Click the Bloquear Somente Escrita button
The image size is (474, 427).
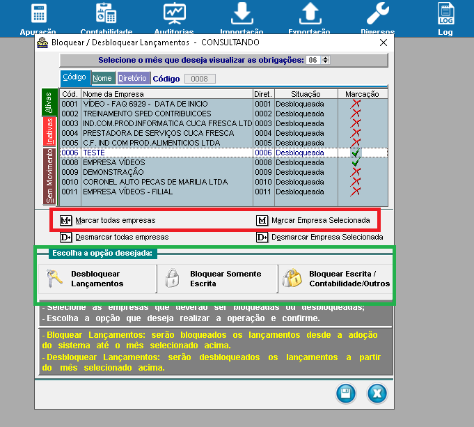(x=217, y=279)
